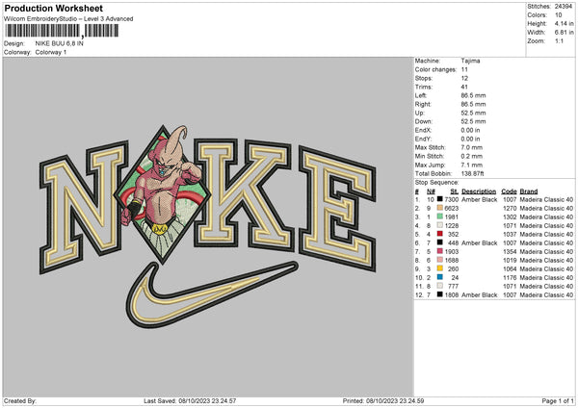Click the Description column header
This screenshot has width=578, height=408.
tap(479, 191)
